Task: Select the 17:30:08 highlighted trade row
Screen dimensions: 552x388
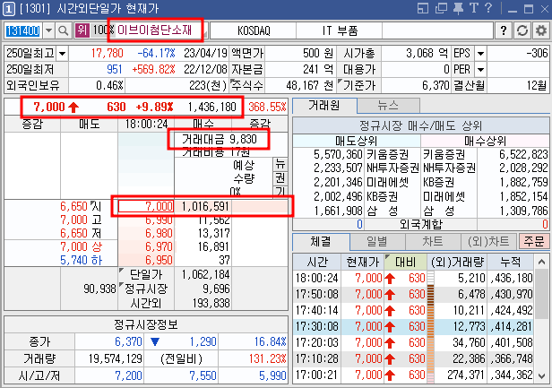Action: (x=413, y=326)
